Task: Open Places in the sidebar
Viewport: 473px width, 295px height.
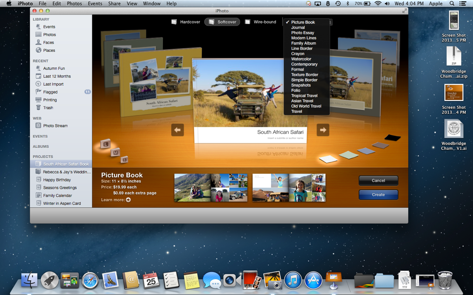Action: [49, 50]
